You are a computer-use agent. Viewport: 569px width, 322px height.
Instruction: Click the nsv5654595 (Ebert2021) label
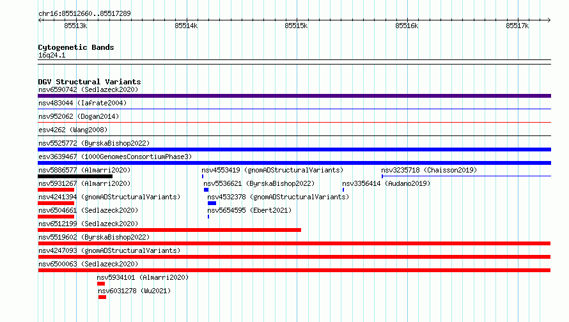point(249,210)
